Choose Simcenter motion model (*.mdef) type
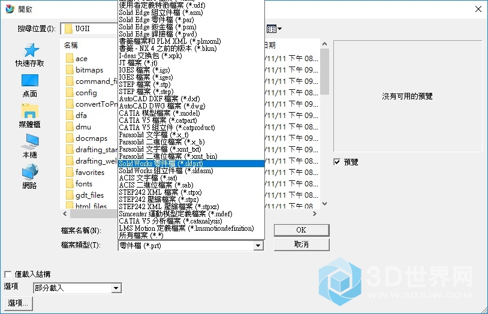Screen dimensions: 488x314 point(191,214)
